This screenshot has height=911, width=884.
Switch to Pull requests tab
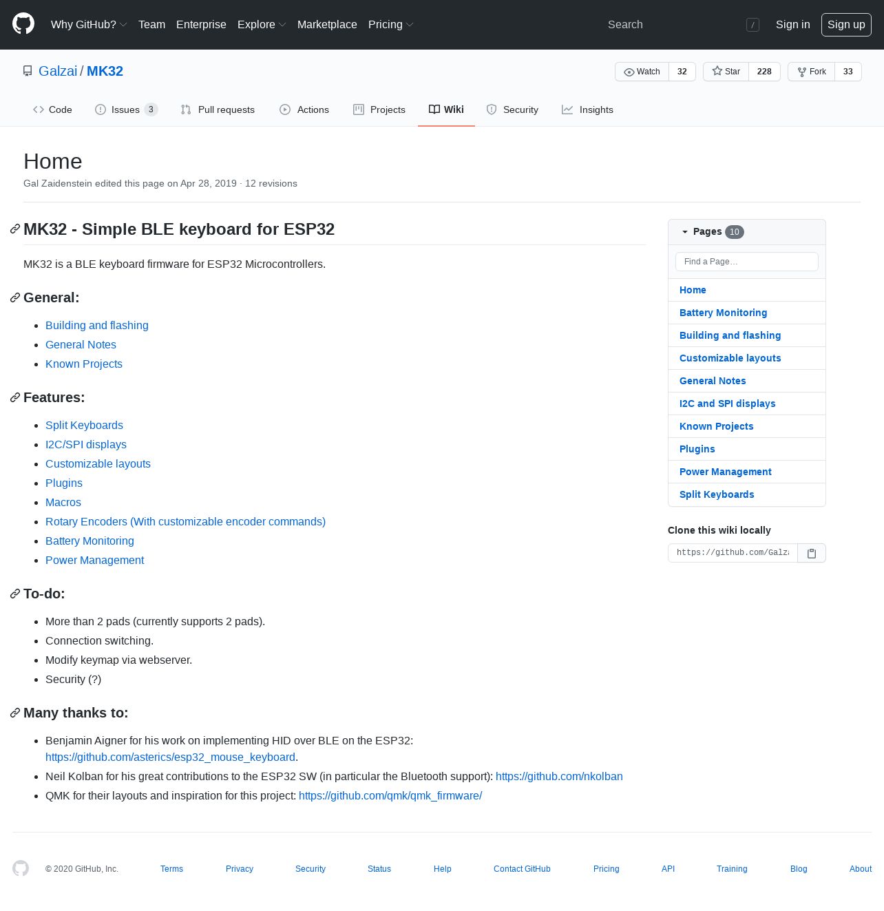coord(218,109)
